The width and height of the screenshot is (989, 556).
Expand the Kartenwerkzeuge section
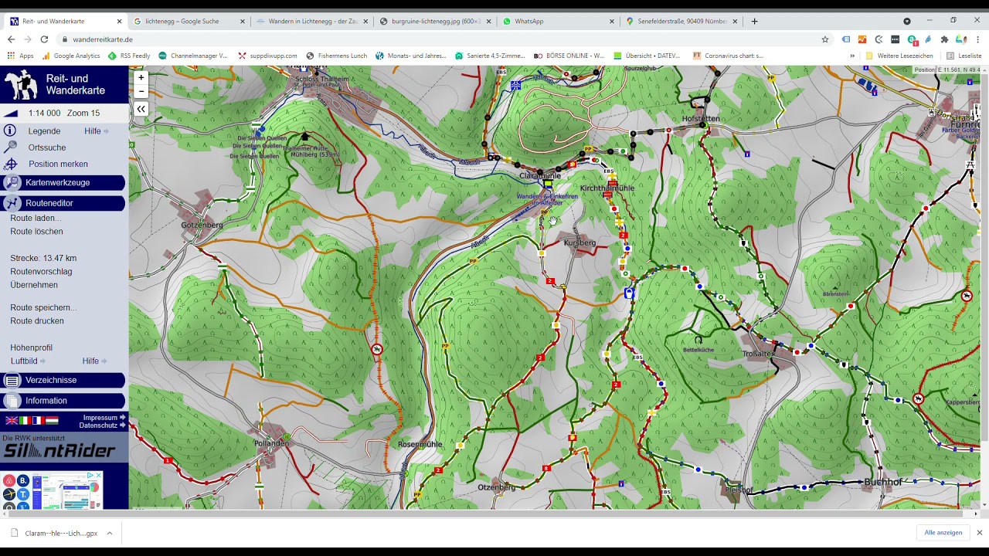(63, 183)
